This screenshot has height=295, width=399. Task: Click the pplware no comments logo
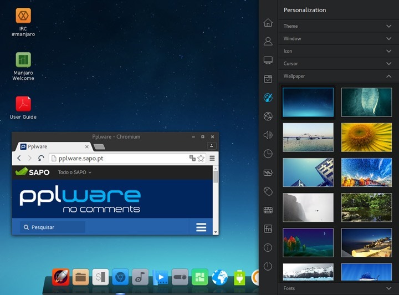point(80,199)
